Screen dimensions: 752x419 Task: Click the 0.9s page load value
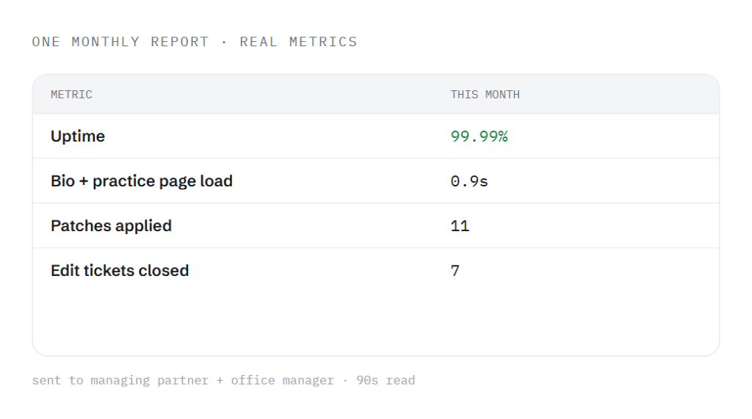click(469, 181)
